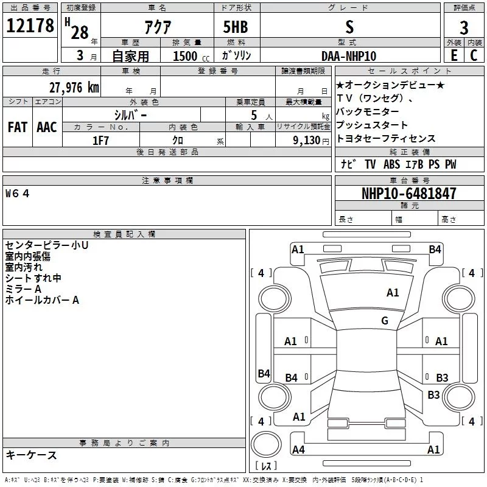Click the A4 damage mark on diagram
The image size is (487, 487).
point(298,449)
